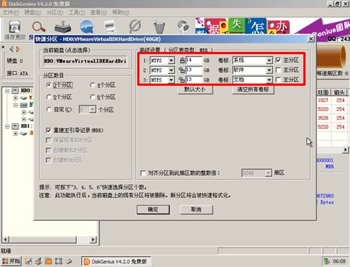Open the 分区(P) menu

click(54, 12)
